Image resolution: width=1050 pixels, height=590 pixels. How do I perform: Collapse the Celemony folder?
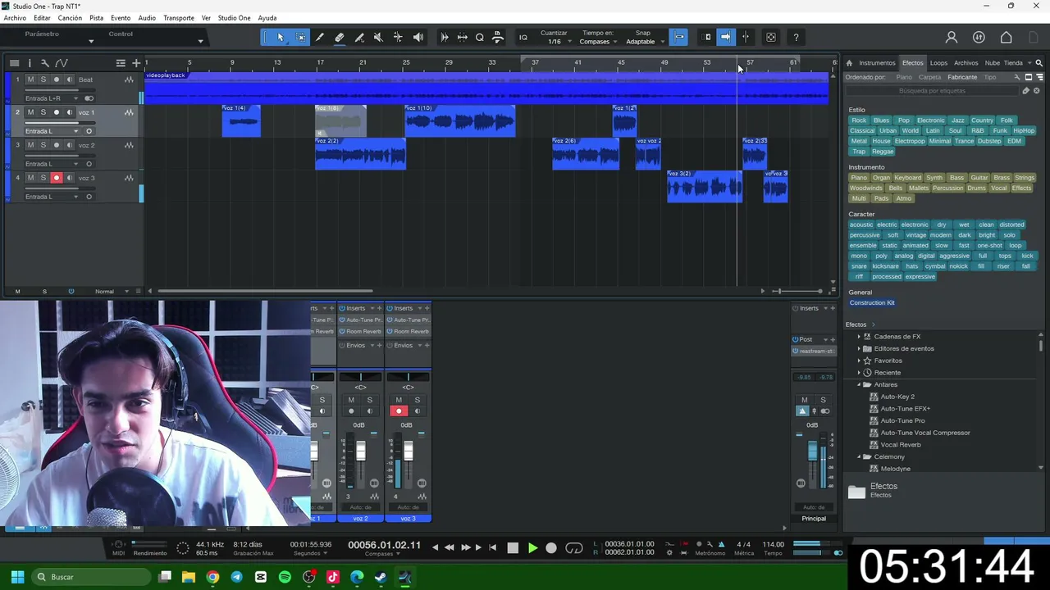pos(859,456)
